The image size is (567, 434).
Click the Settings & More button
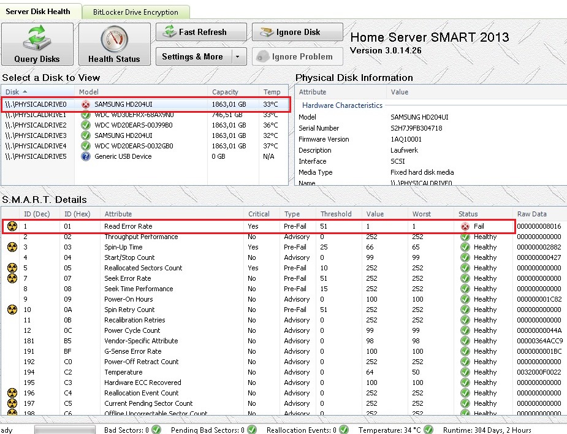coord(192,56)
